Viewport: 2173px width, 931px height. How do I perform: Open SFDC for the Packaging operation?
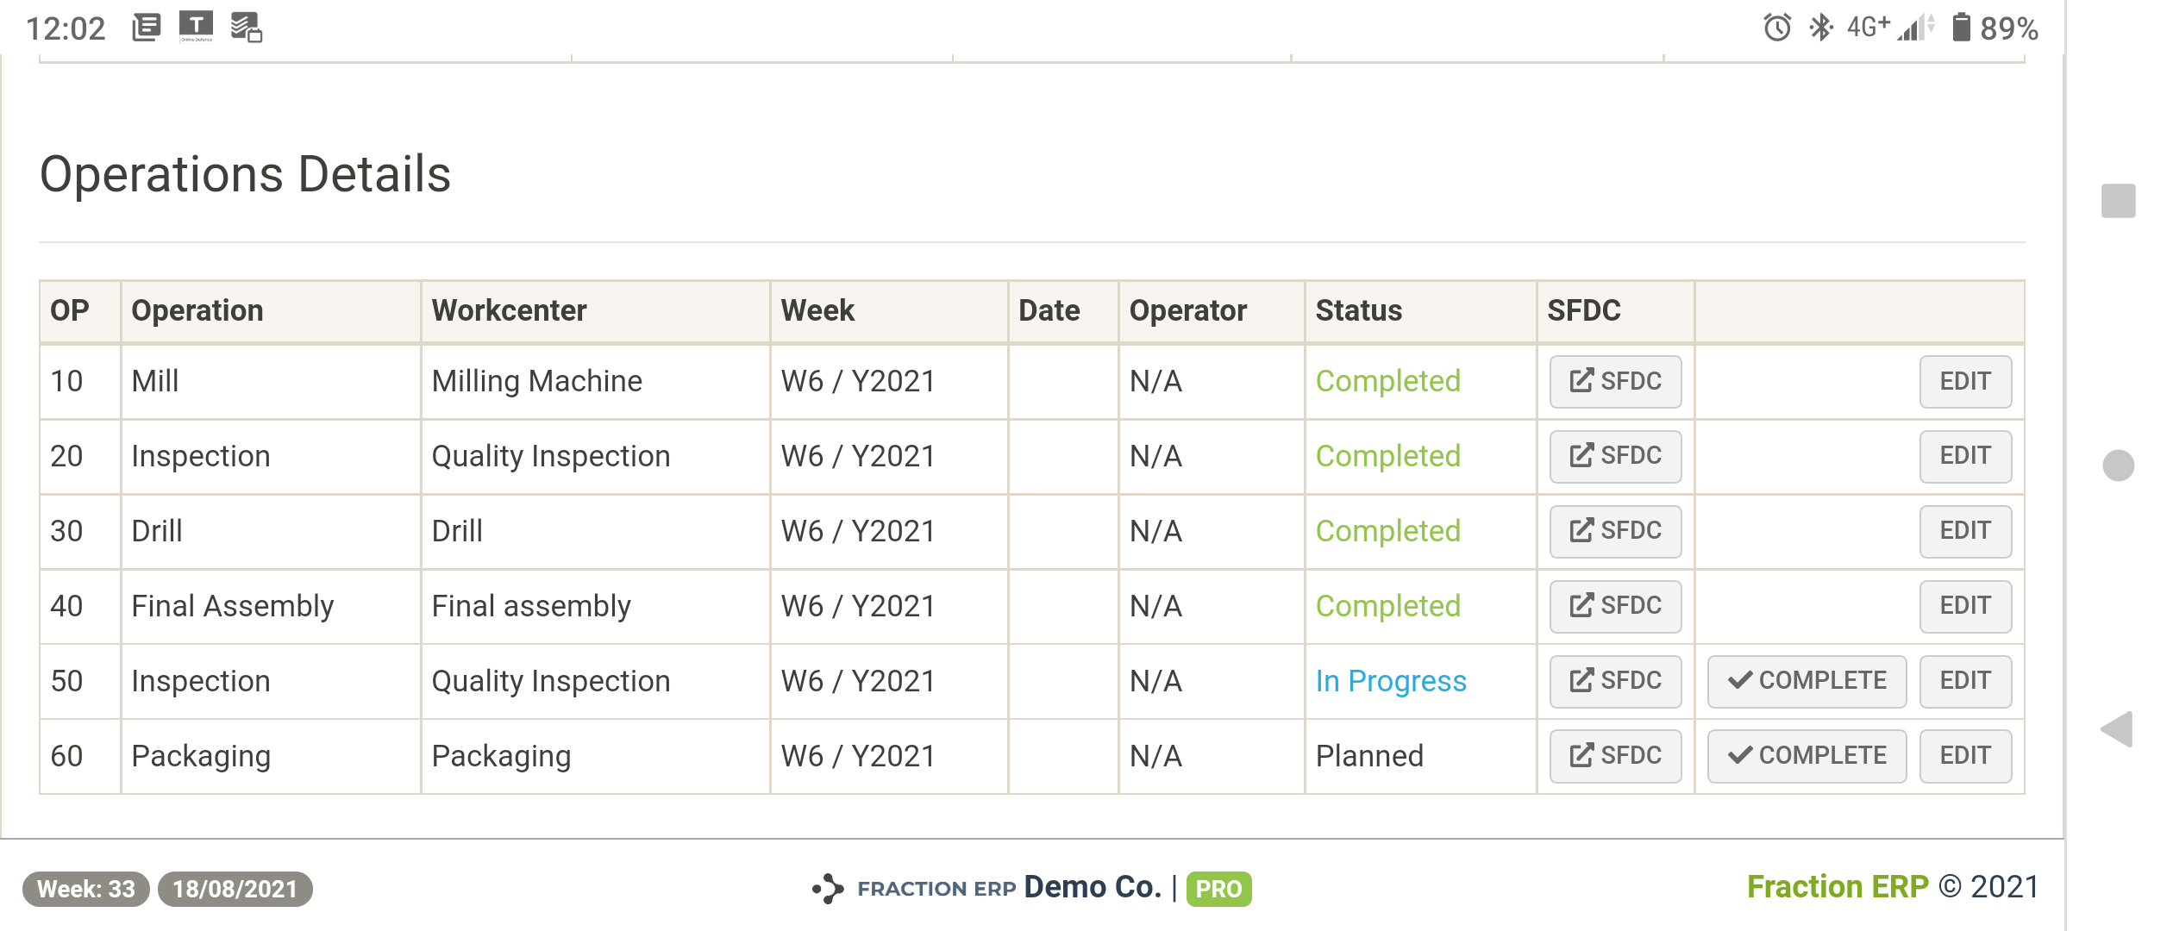(1614, 756)
